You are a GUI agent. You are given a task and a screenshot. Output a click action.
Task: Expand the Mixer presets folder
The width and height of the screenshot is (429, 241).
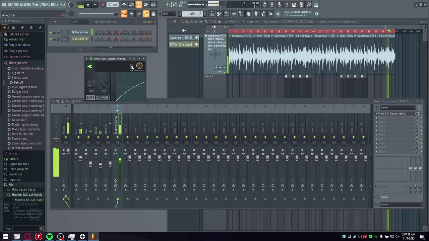(x=18, y=63)
